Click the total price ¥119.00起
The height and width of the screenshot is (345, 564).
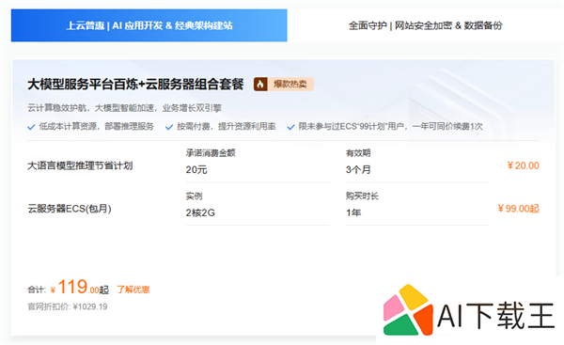pos(79,287)
